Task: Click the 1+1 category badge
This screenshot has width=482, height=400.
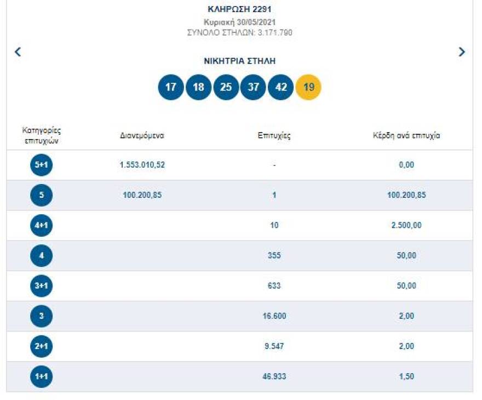Action: point(41,376)
